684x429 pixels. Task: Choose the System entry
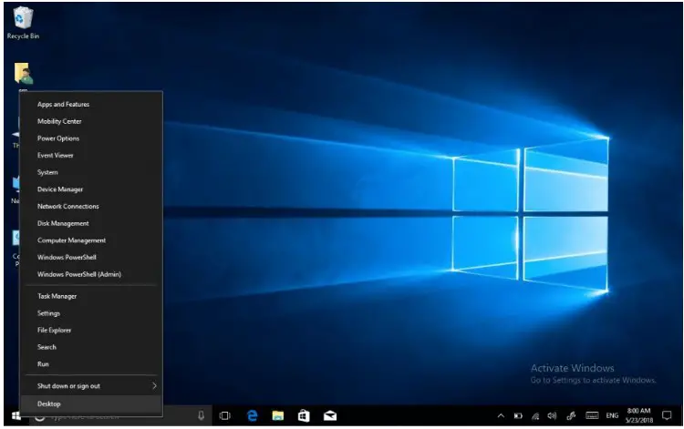coord(91,172)
